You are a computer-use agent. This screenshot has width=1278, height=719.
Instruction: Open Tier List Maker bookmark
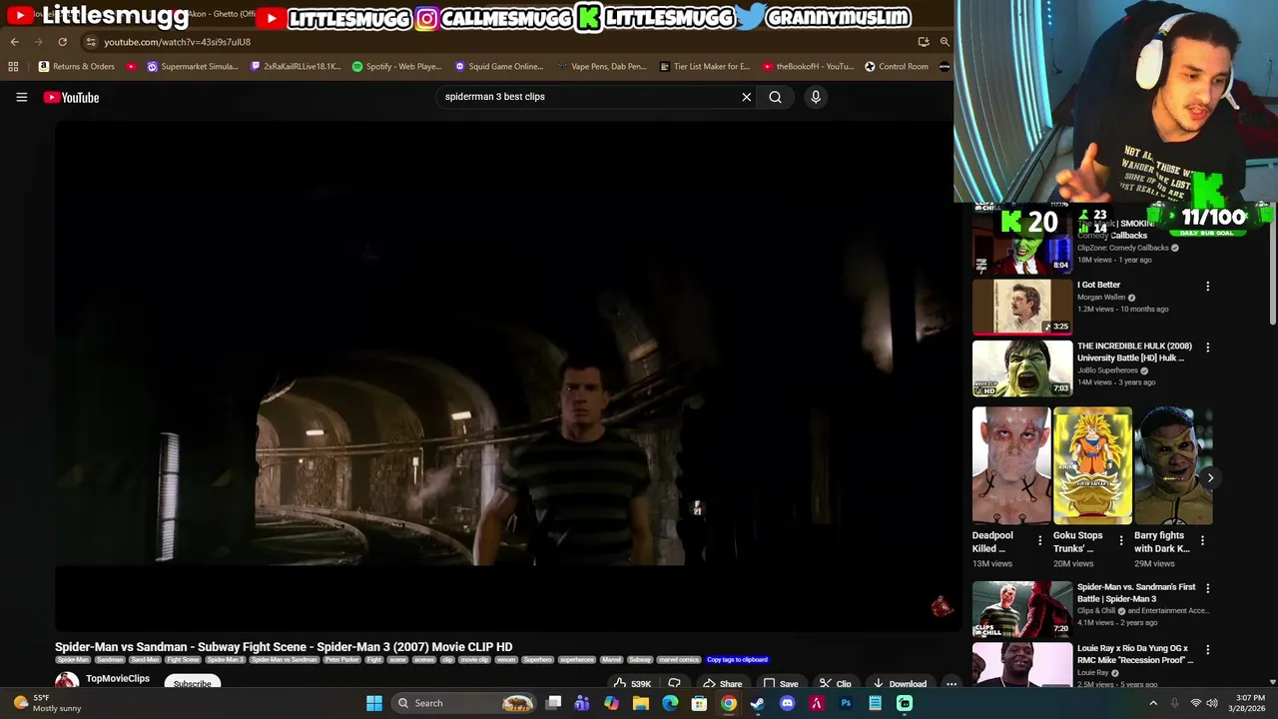pyautogui.click(x=705, y=67)
